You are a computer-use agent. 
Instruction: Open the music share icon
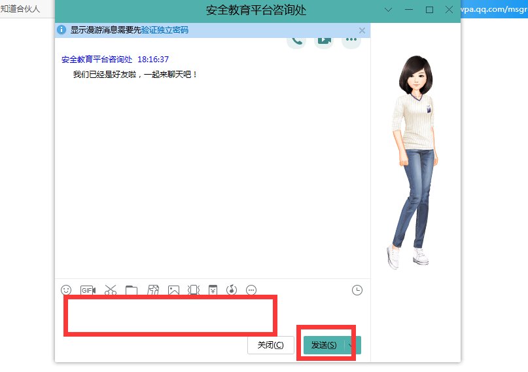click(232, 290)
